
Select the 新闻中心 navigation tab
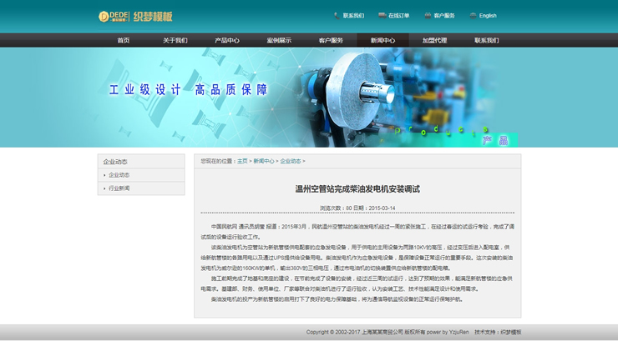382,40
